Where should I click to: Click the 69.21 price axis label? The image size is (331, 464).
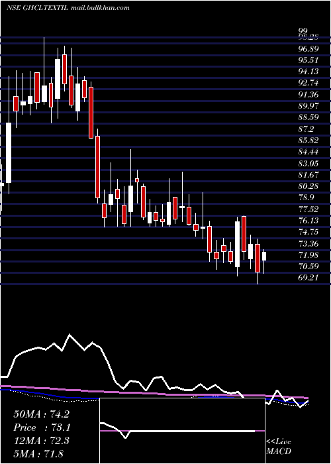[309, 278]
